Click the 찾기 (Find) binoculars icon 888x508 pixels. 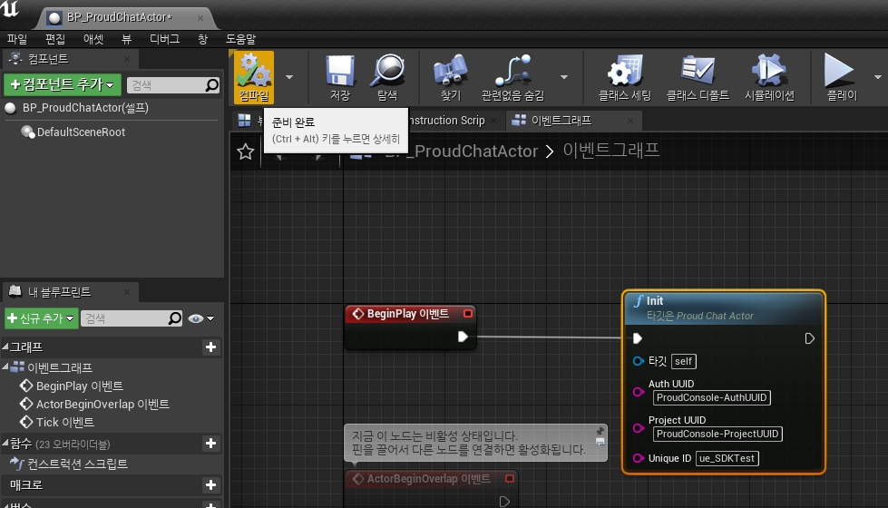tap(450, 72)
